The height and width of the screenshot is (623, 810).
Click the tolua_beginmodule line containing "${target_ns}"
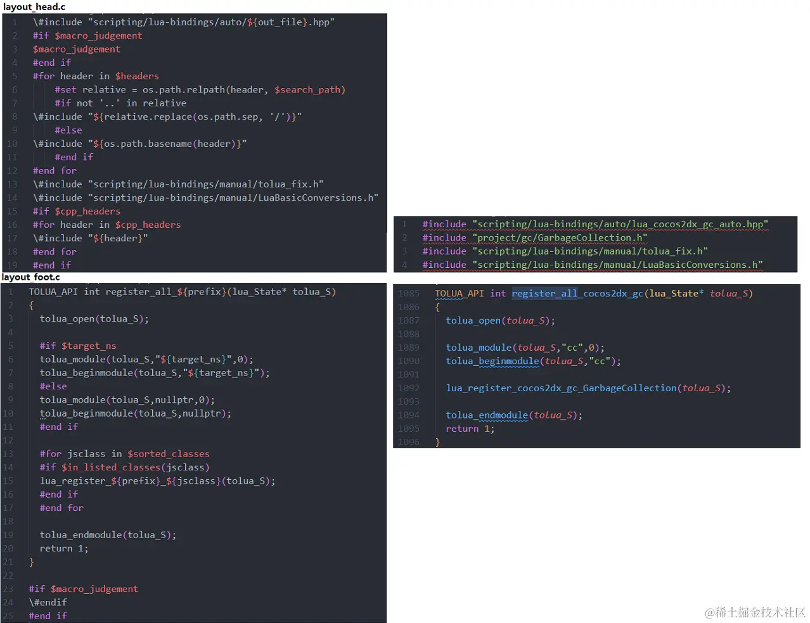coord(155,373)
